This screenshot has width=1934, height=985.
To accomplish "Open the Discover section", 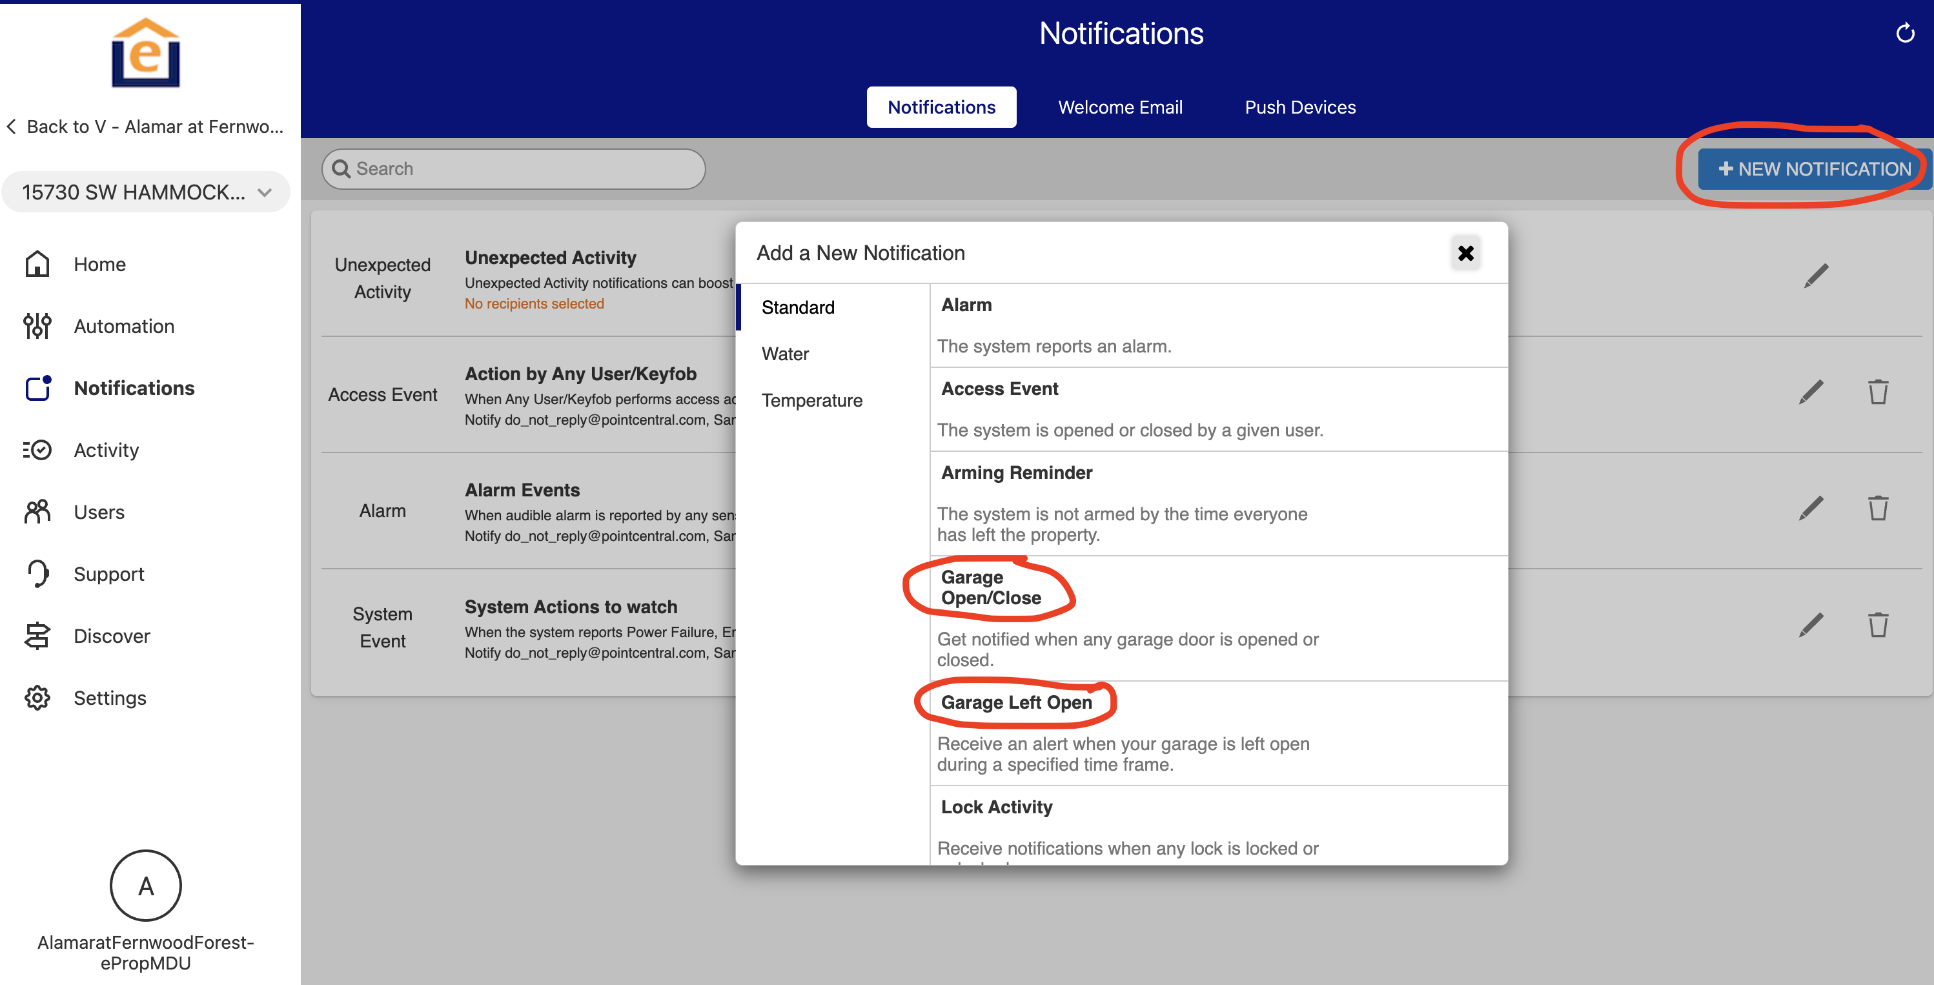I will [x=111, y=636].
